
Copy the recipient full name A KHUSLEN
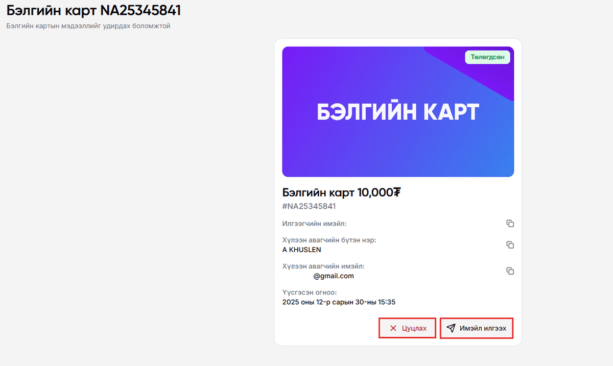510,245
